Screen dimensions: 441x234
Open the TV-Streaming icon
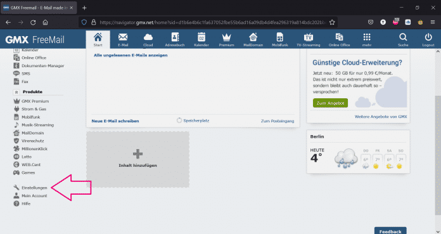click(x=308, y=39)
